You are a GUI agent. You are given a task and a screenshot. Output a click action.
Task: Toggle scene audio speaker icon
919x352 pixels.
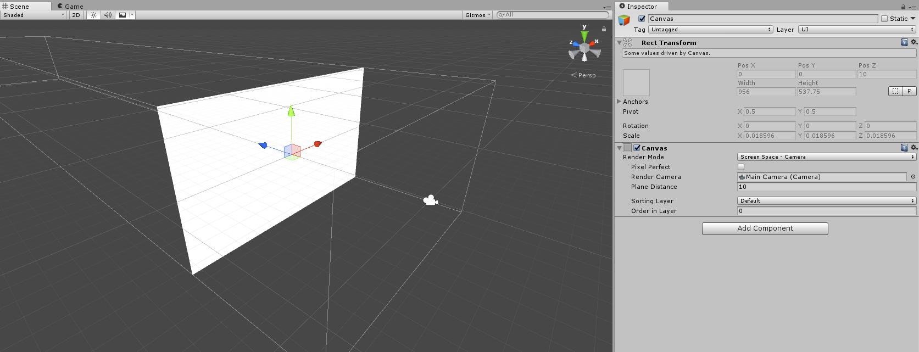(x=108, y=15)
